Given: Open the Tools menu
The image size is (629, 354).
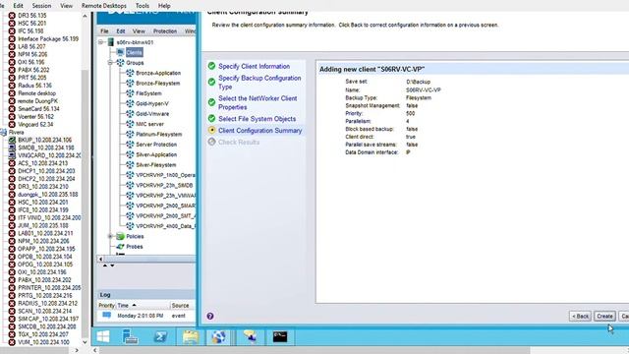Looking at the screenshot, I should click(142, 6).
